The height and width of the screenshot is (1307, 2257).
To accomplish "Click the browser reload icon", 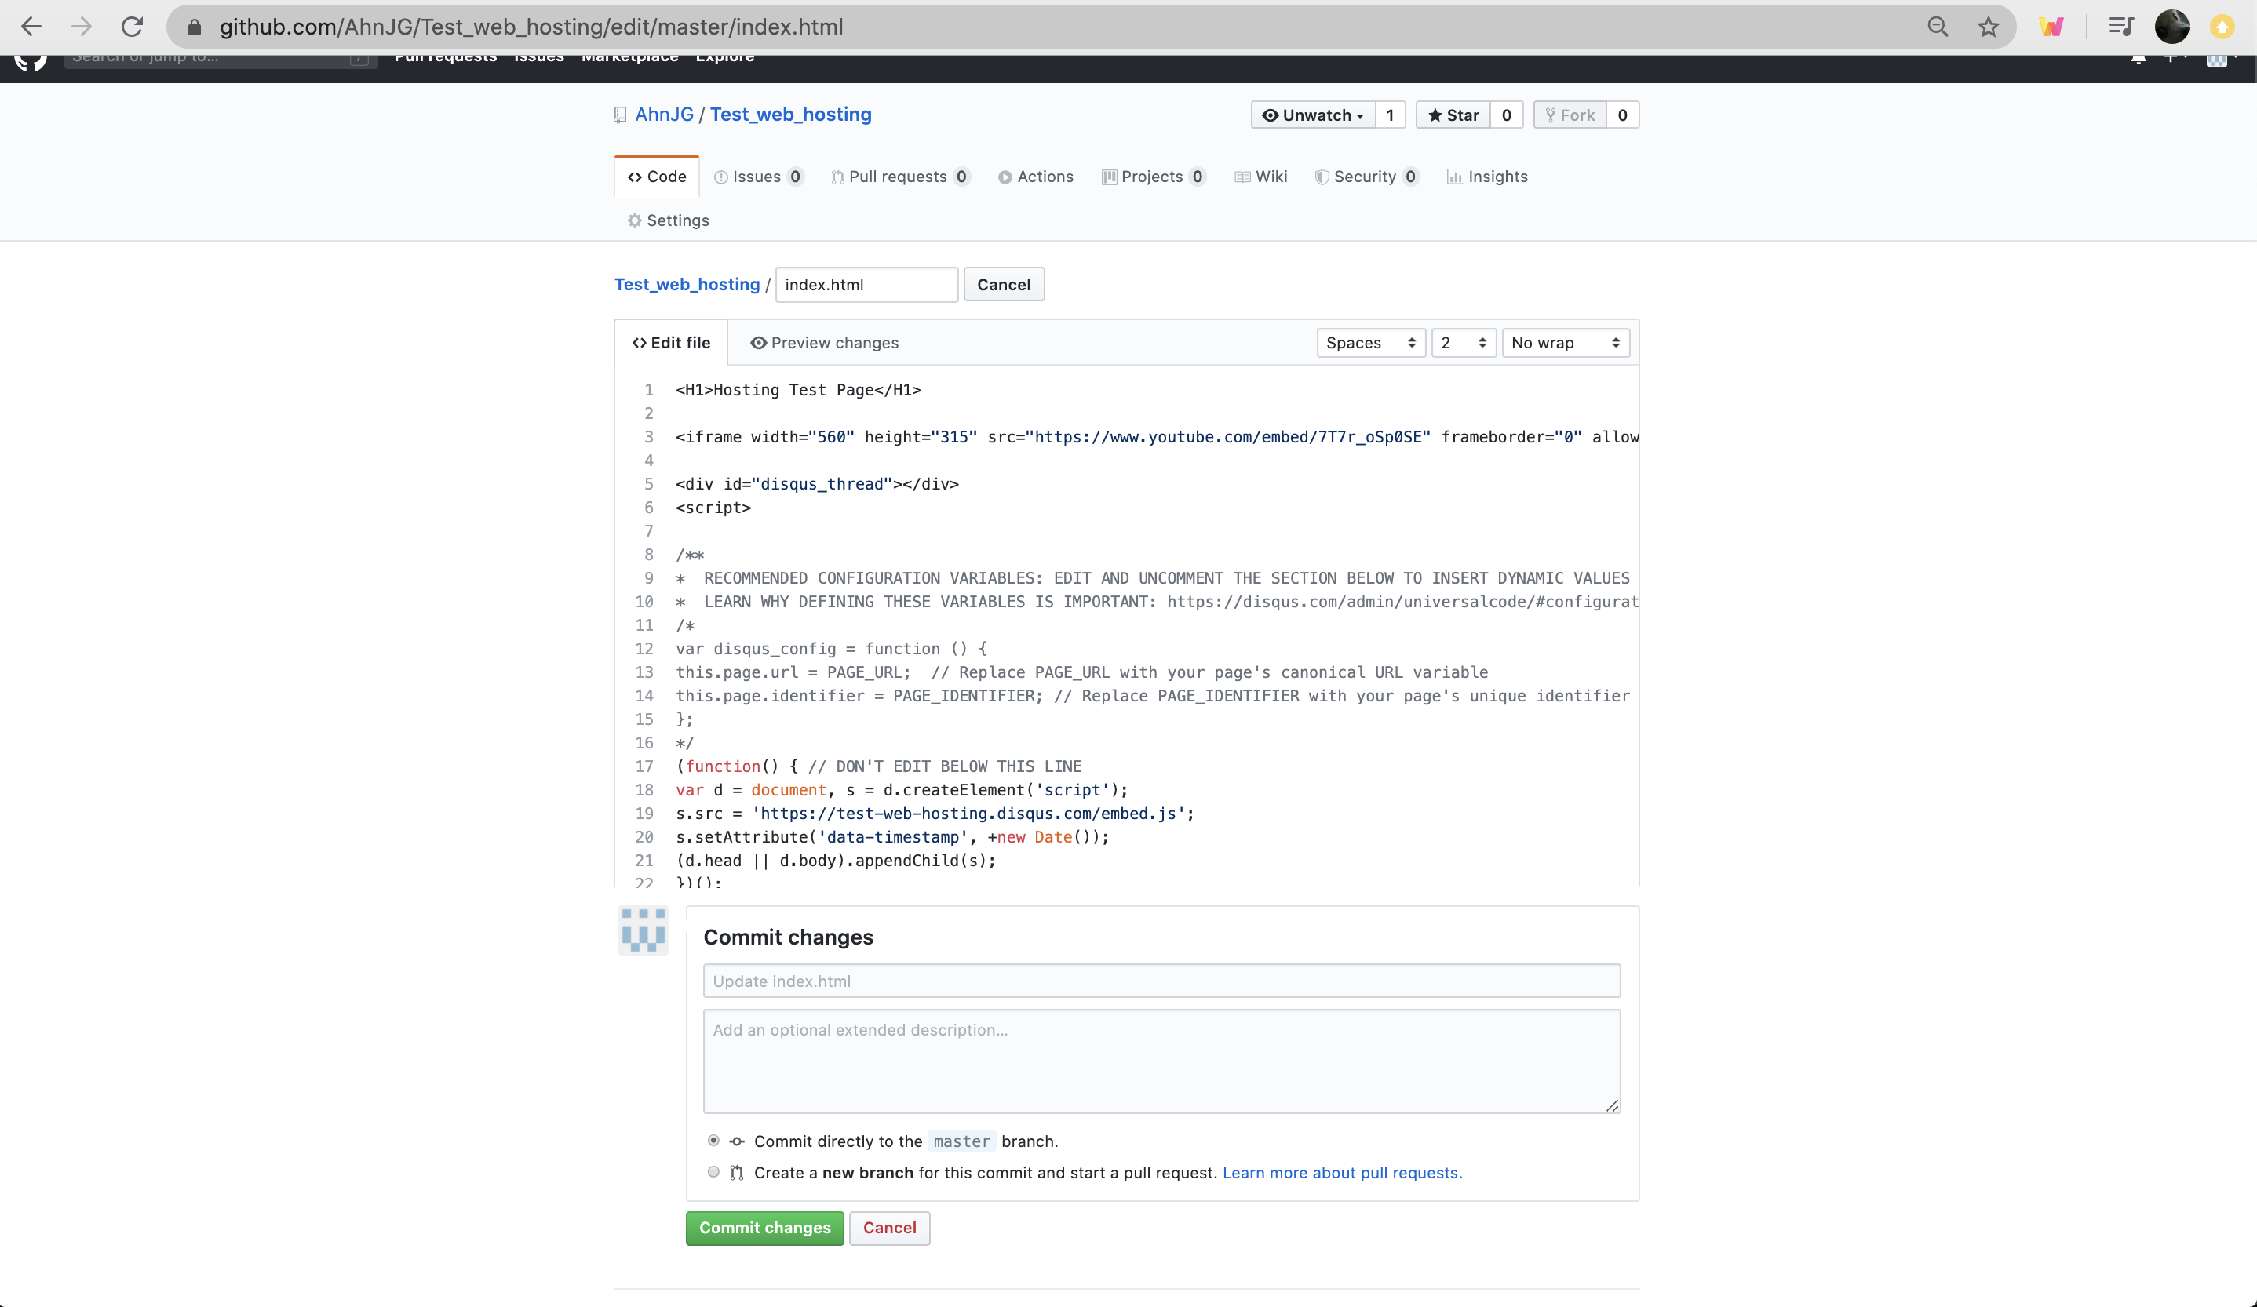I will (133, 27).
